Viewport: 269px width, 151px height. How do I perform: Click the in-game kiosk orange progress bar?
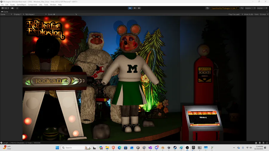(204, 125)
